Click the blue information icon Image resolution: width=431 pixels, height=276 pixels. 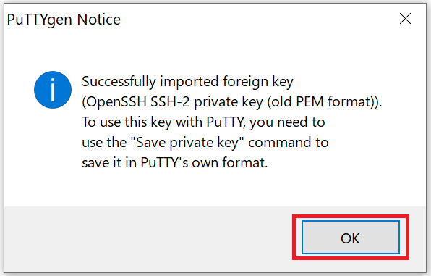point(53,90)
